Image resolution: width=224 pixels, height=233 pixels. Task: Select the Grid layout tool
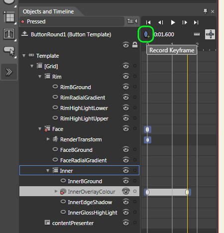9,17
